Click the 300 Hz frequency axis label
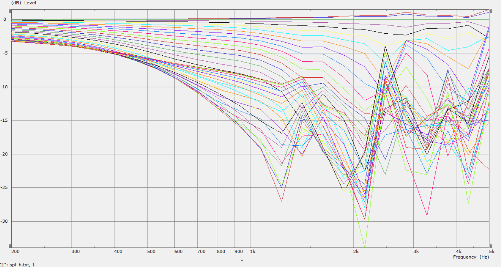 click(x=76, y=252)
